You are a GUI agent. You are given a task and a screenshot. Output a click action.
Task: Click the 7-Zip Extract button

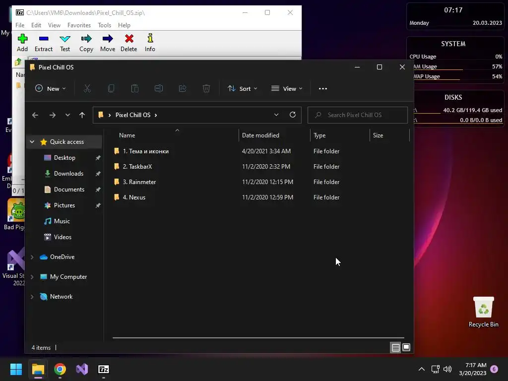[44, 43]
